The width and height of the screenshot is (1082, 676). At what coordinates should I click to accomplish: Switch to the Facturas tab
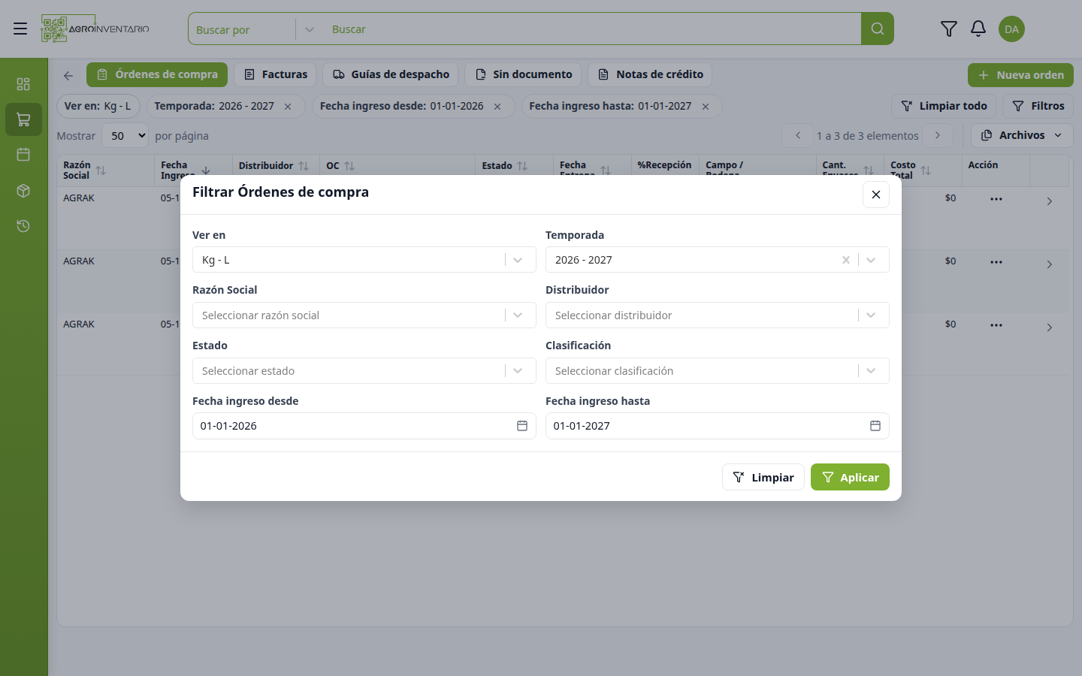[x=275, y=75]
